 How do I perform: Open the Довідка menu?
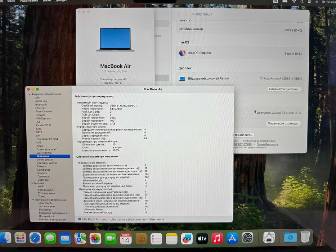pyautogui.click(x=61, y=1)
